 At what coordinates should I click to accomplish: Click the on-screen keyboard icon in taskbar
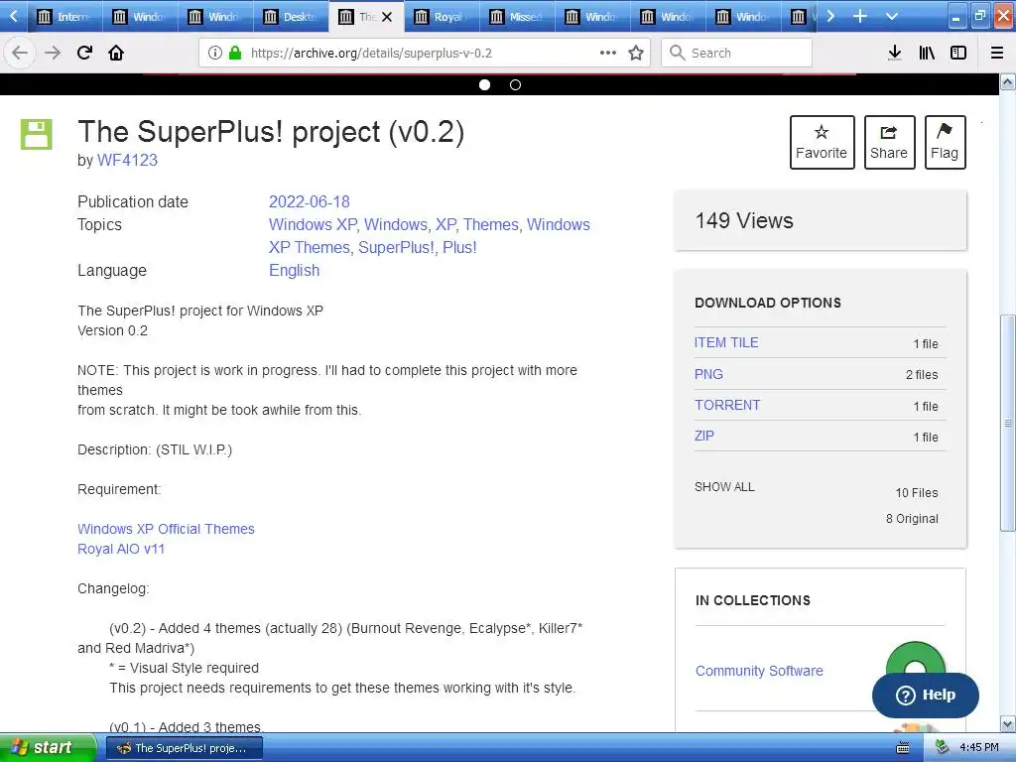click(x=902, y=748)
